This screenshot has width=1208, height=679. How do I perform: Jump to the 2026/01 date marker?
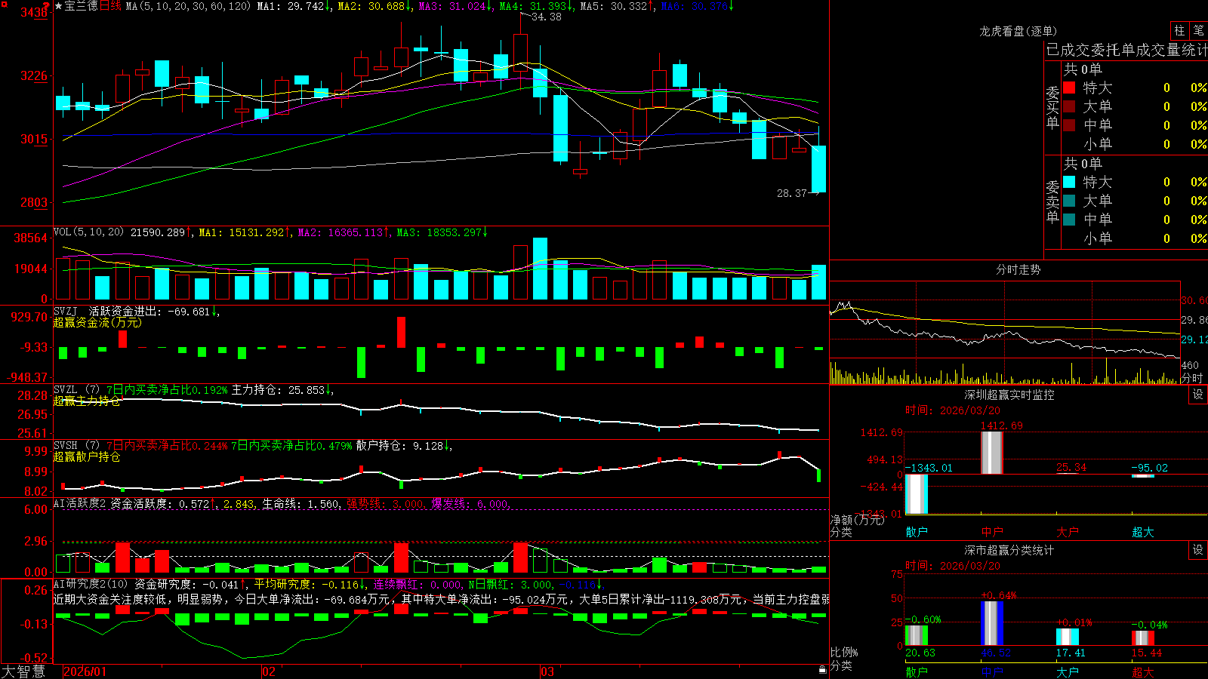coord(85,671)
